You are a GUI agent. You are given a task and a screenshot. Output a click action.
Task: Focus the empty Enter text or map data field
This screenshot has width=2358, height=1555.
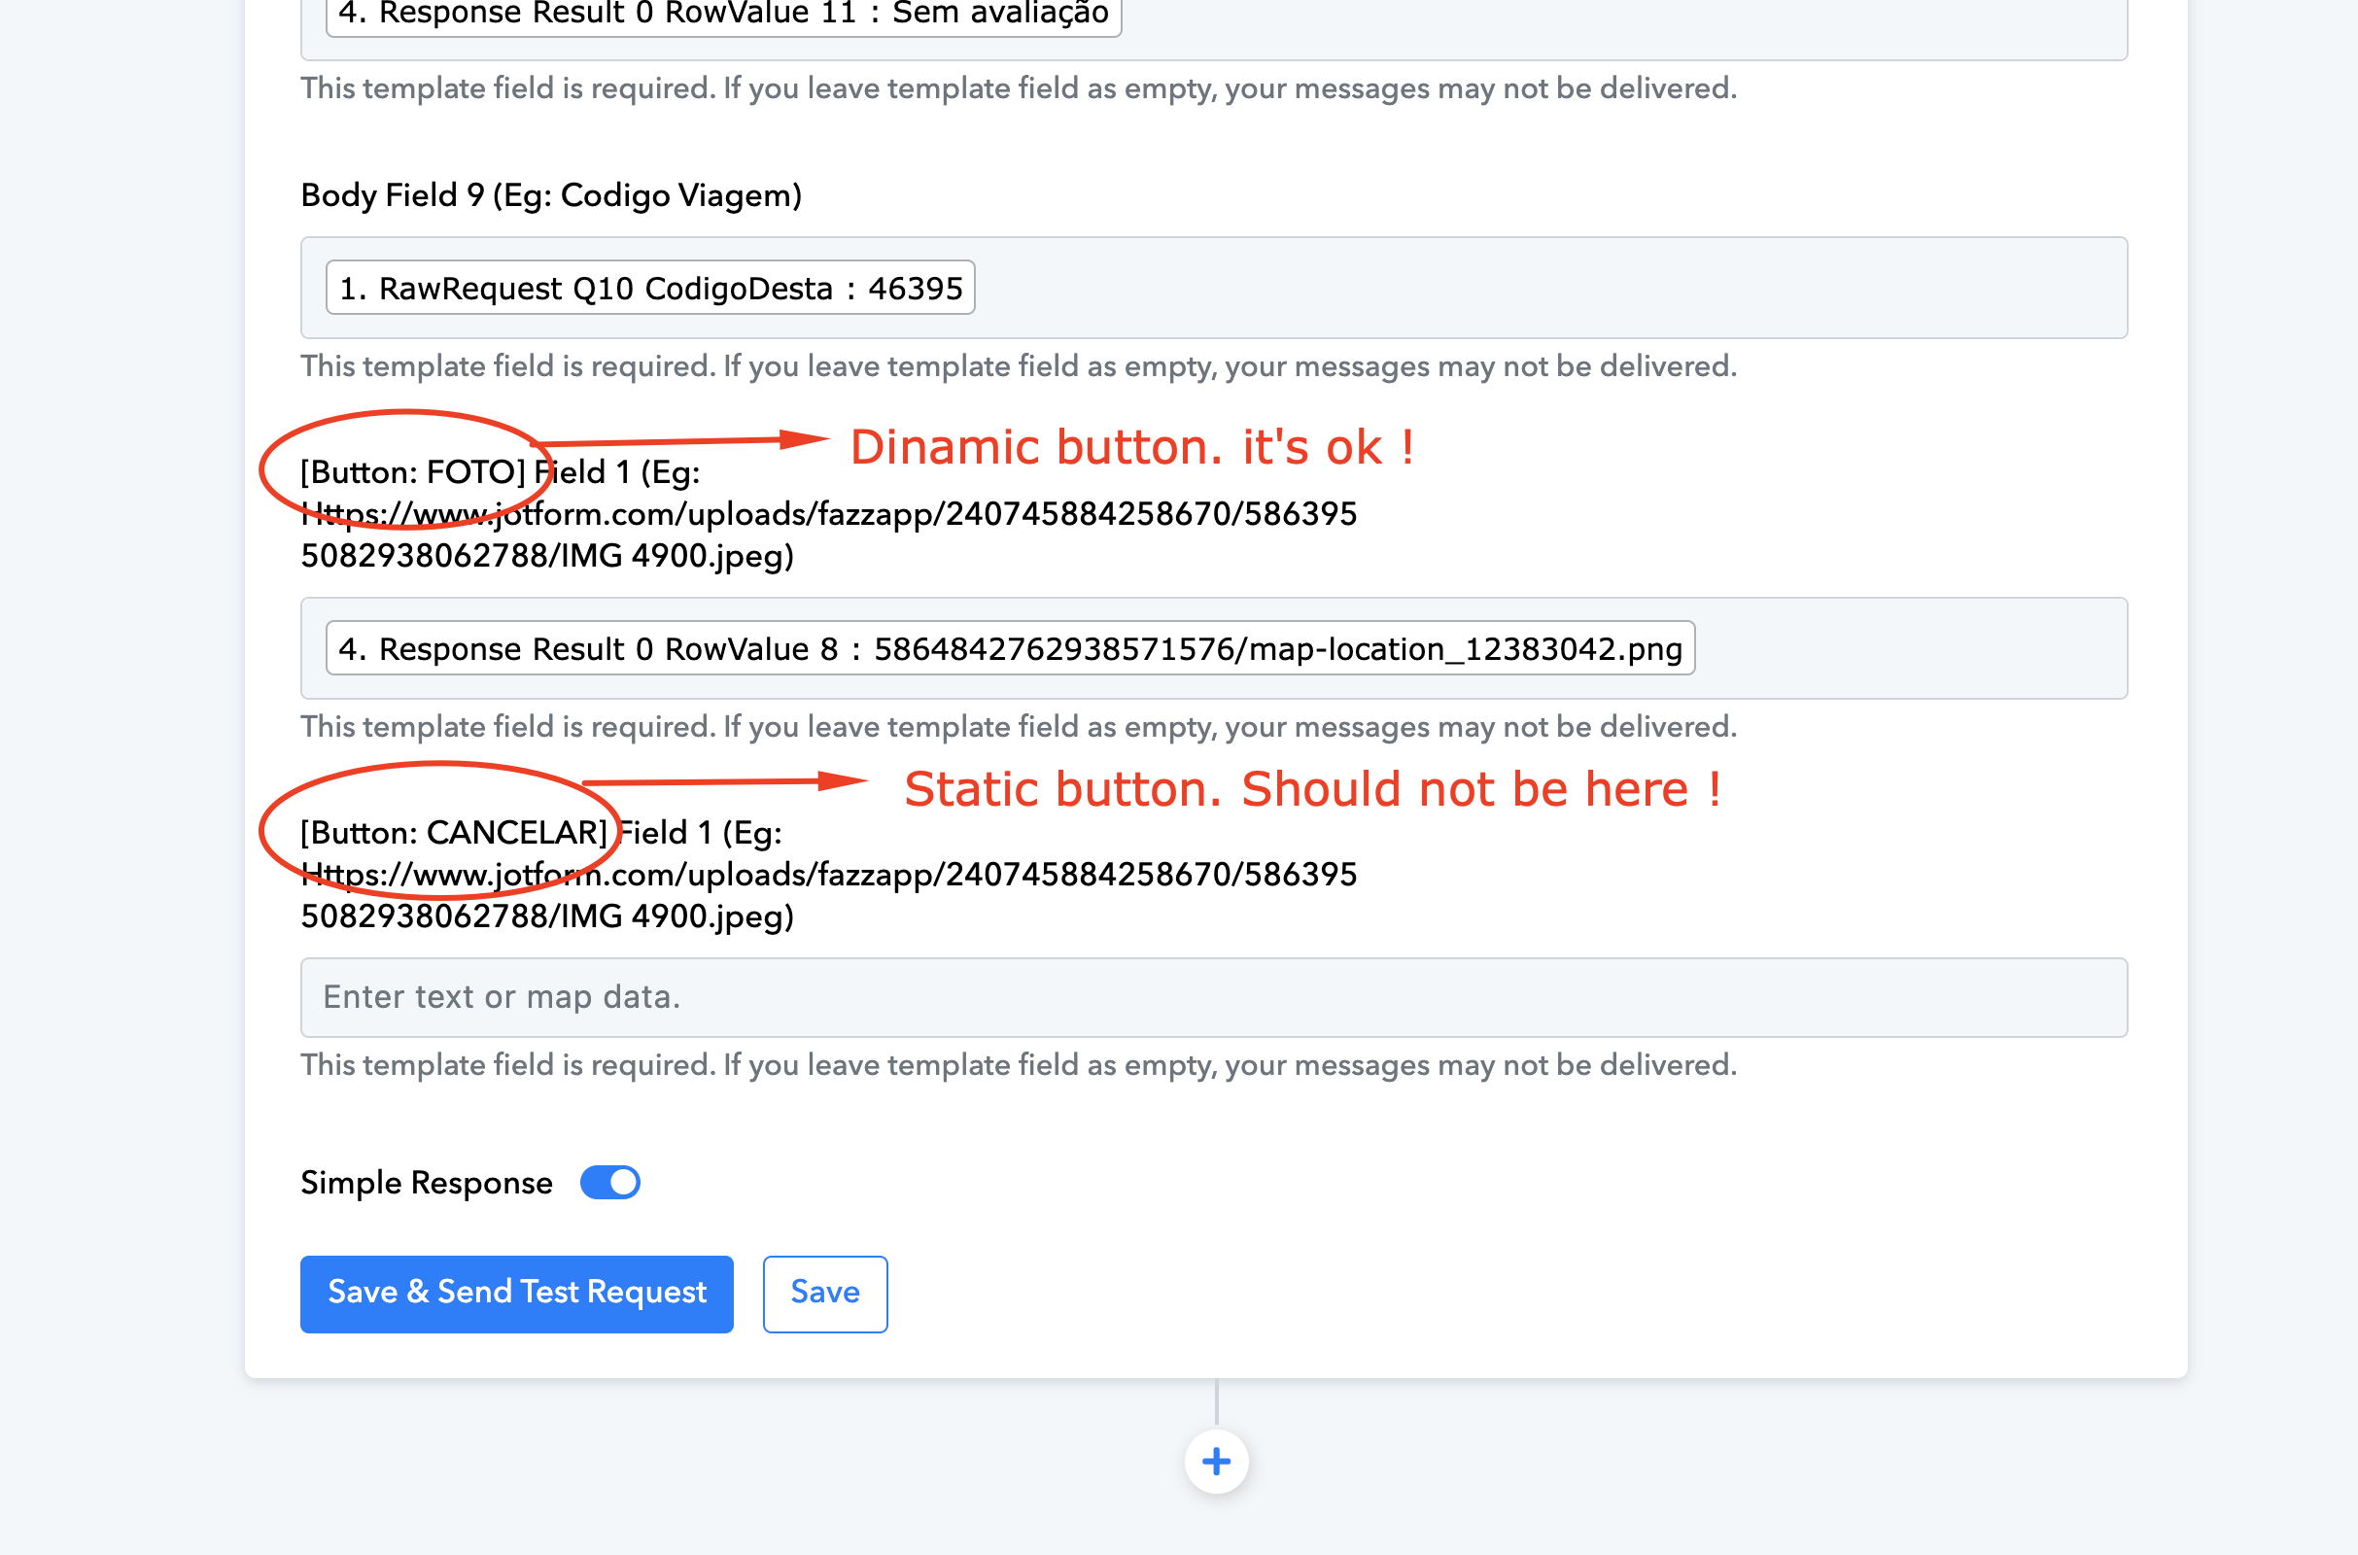click(1214, 997)
